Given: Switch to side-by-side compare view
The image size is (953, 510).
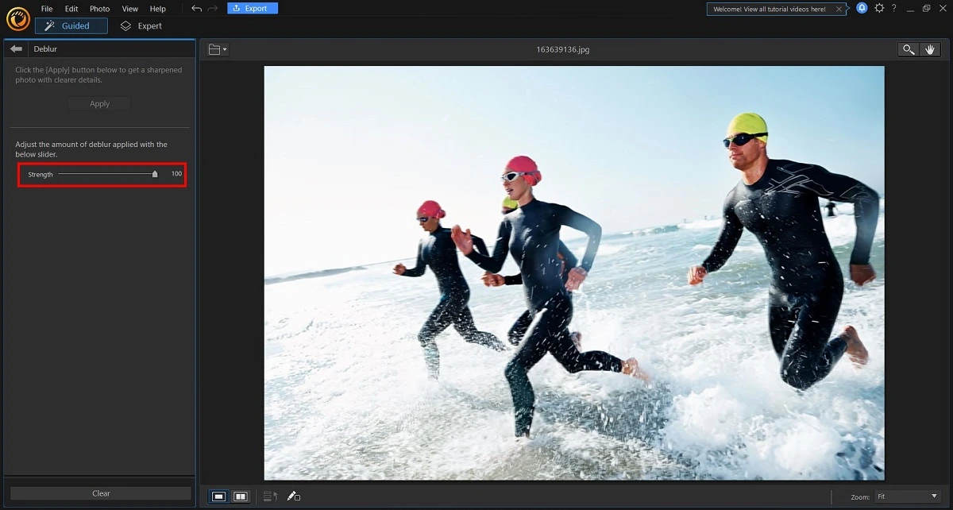Looking at the screenshot, I should pos(241,496).
